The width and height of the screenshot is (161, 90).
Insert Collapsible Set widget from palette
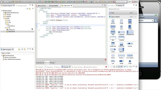(x=130, y=33)
